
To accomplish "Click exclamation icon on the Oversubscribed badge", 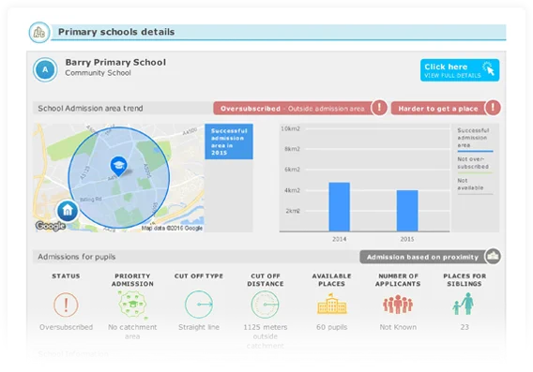I will 379,108.
